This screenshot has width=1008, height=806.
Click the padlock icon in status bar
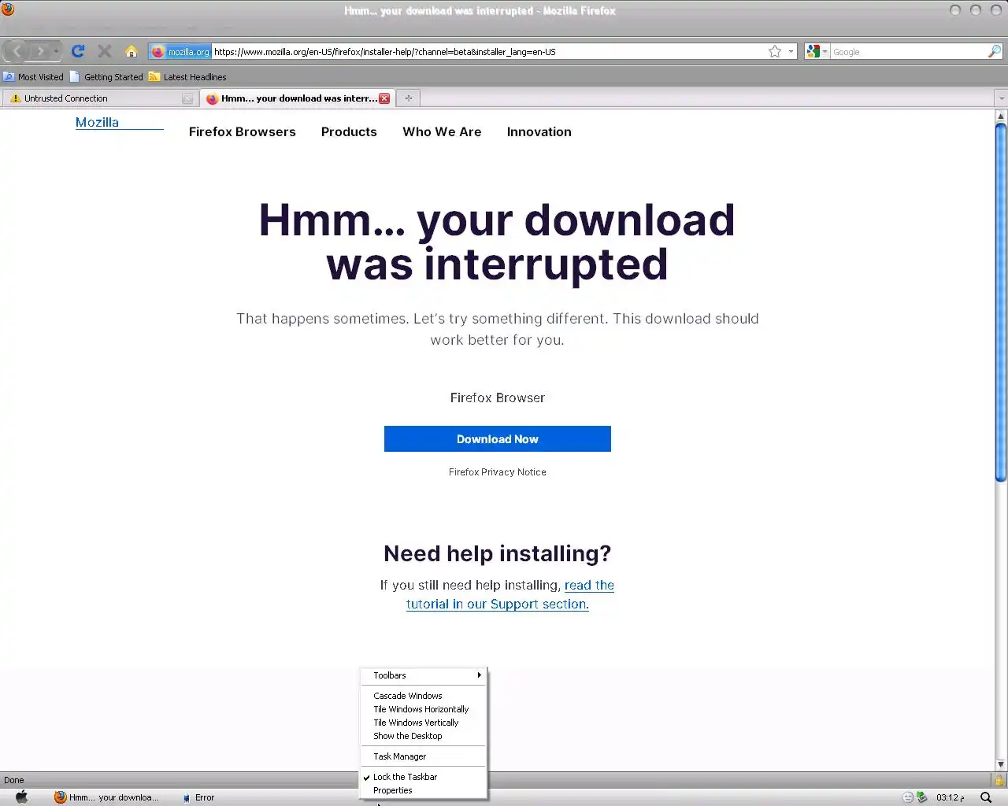tap(999, 780)
